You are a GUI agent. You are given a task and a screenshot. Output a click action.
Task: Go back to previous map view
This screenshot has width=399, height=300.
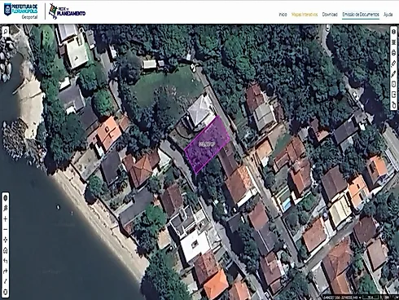coord(5,261)
